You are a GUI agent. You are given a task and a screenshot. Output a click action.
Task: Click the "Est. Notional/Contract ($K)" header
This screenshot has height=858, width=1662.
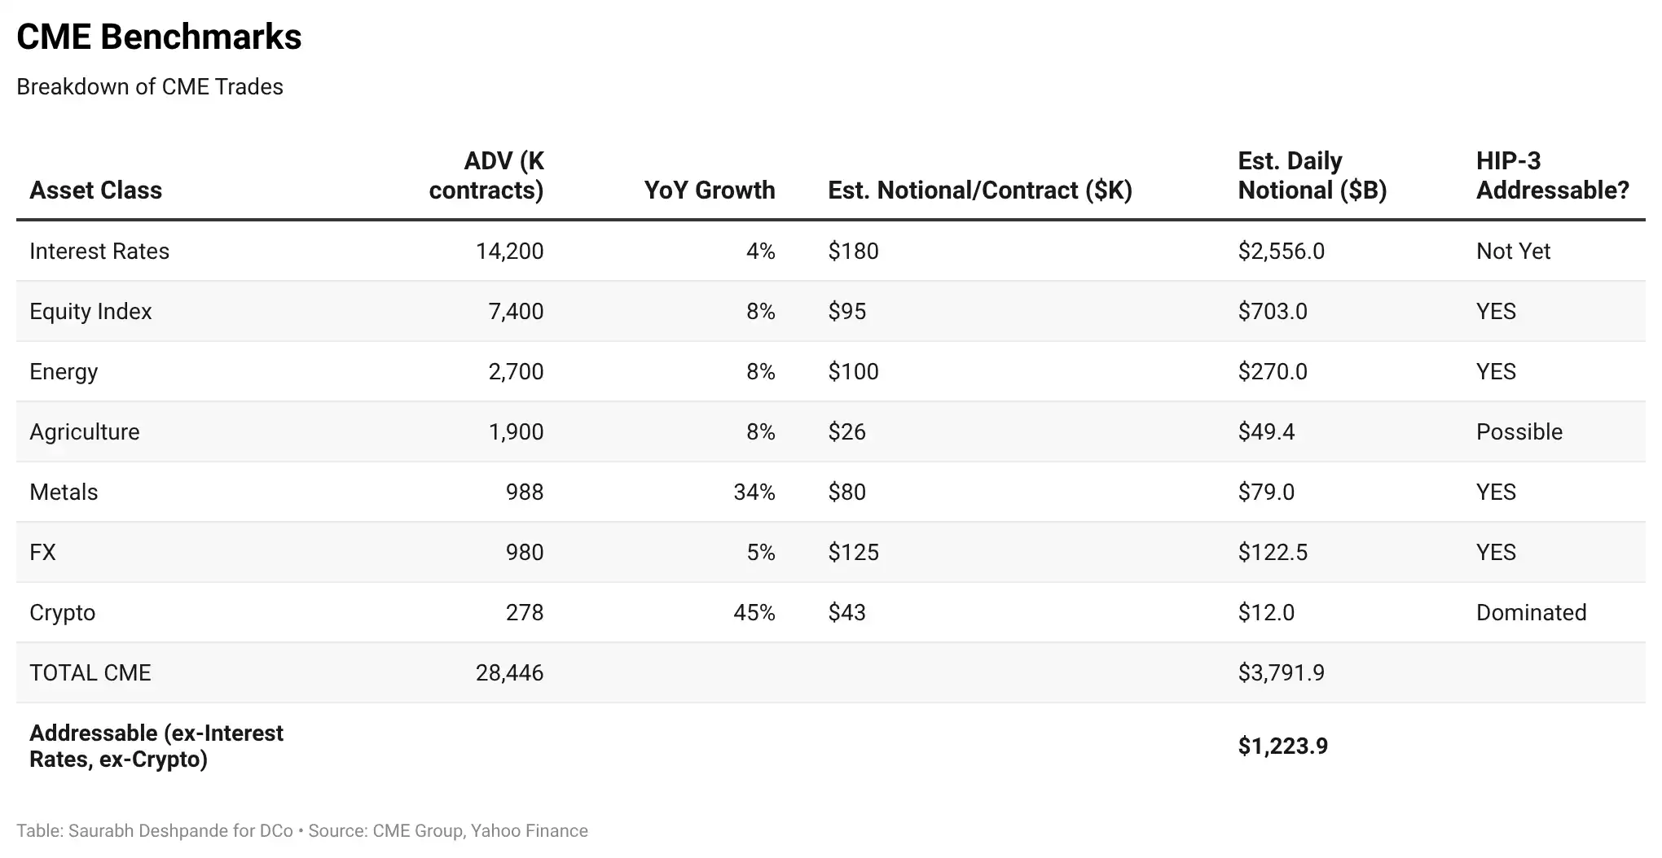point(980,190)
